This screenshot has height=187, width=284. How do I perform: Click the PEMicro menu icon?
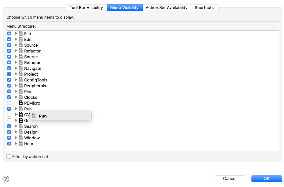pos(21,103)
